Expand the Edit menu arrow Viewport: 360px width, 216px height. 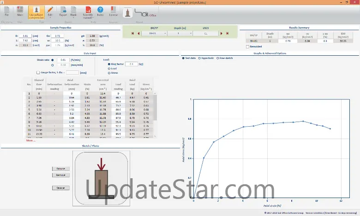click(x=50, y=18)
